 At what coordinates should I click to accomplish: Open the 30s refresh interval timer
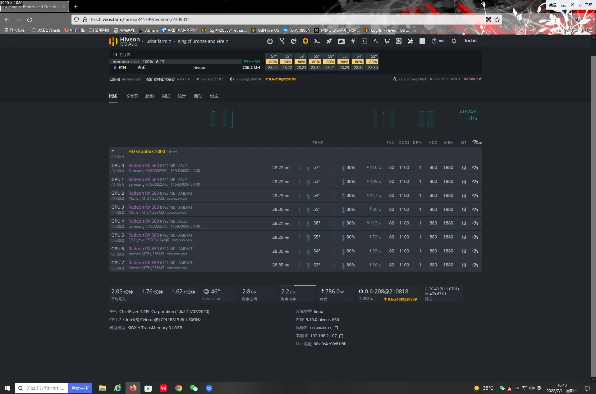tap(438, 41)
